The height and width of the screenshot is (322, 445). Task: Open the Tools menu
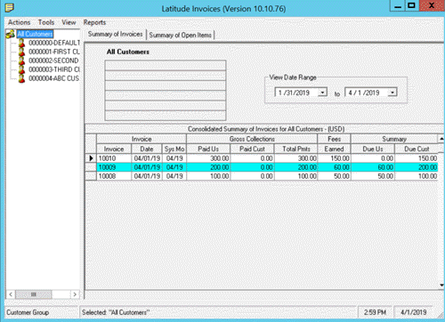(46, 22)
